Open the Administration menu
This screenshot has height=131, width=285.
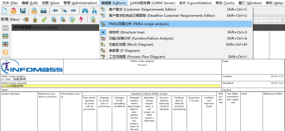[x=80, y=3]
